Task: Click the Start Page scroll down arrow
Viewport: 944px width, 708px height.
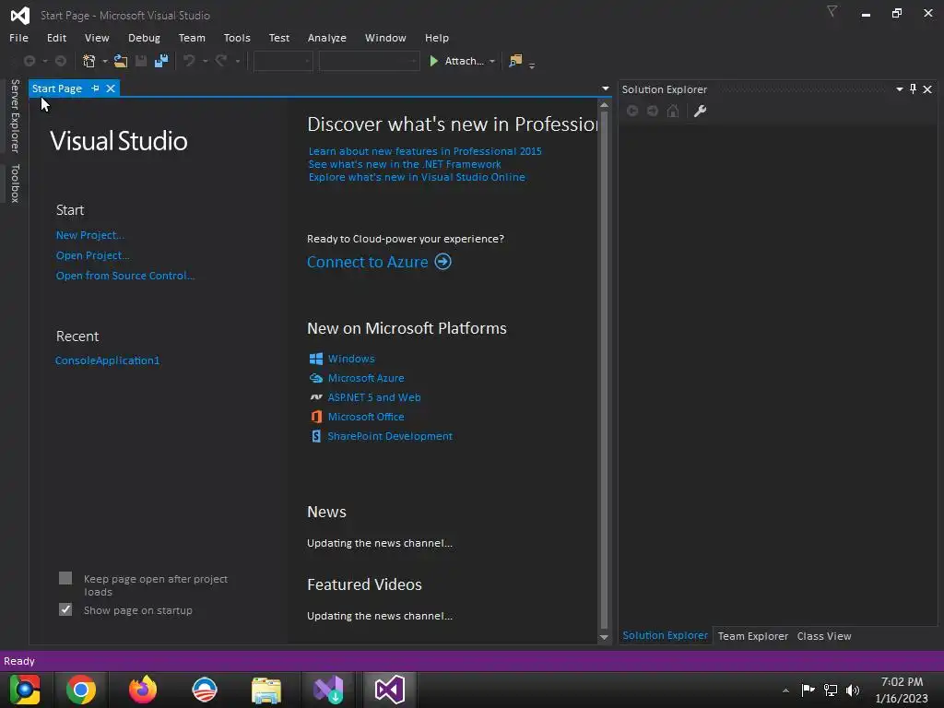Action: pyautogui.click(x=604, y=638)
